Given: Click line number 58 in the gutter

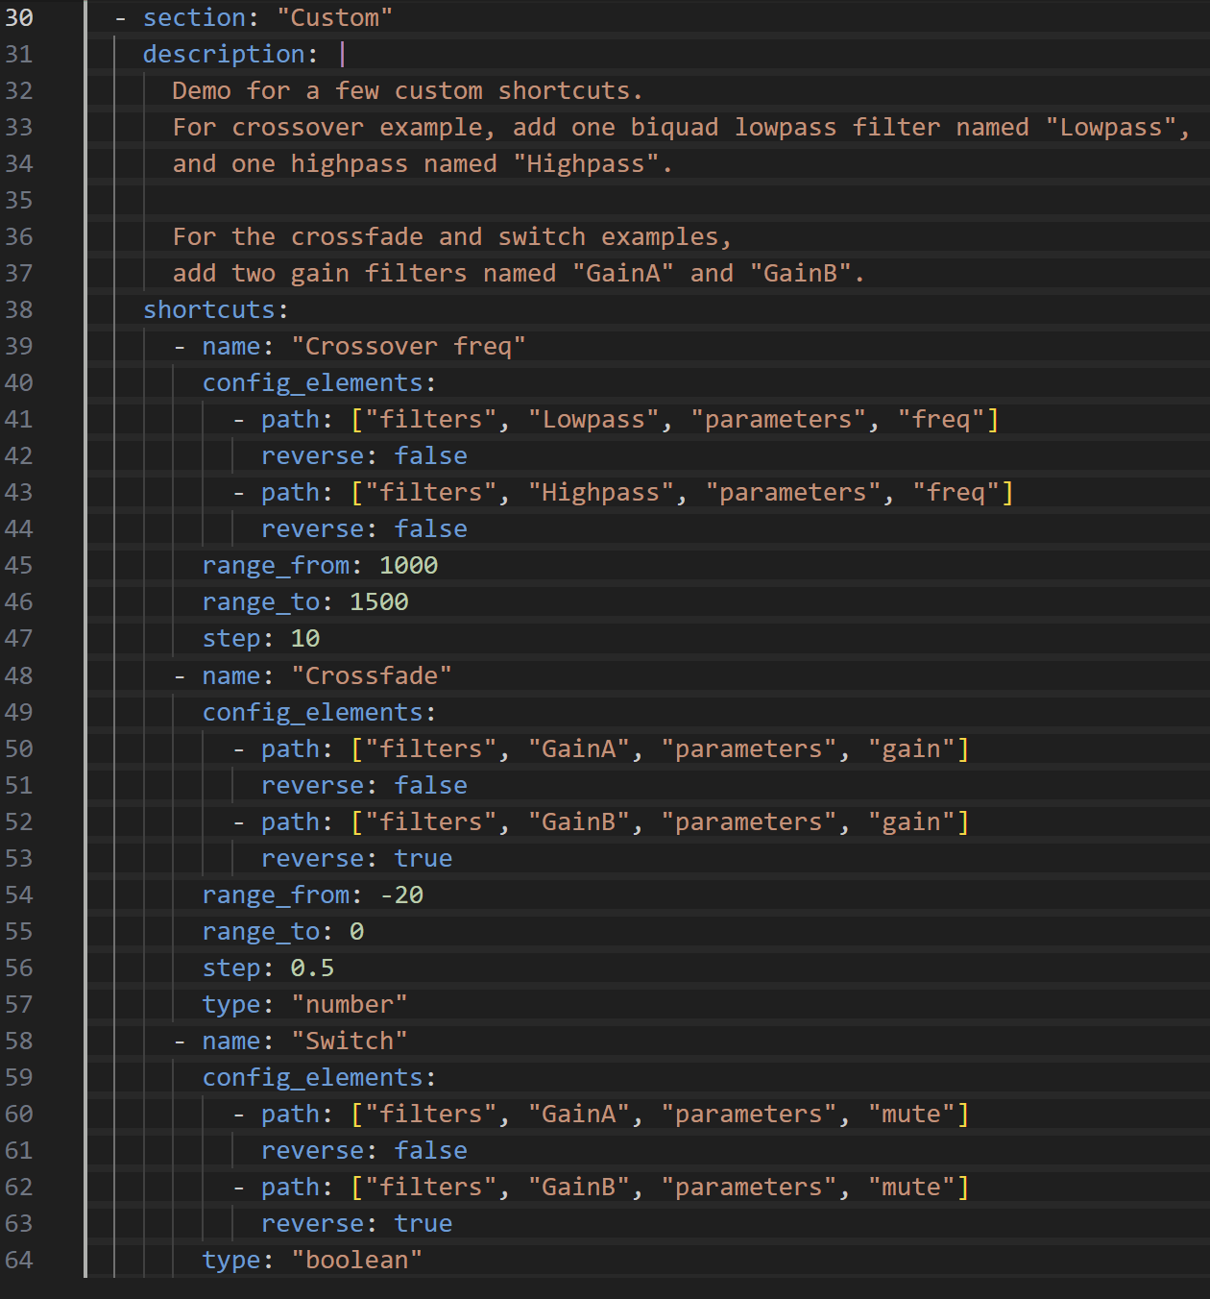Looking at the screenshot, I should 19,1042.
